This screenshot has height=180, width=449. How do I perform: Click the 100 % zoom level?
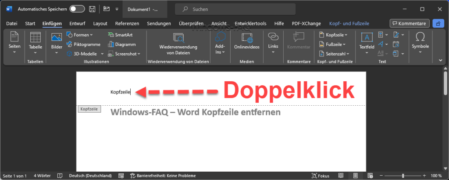436,176
